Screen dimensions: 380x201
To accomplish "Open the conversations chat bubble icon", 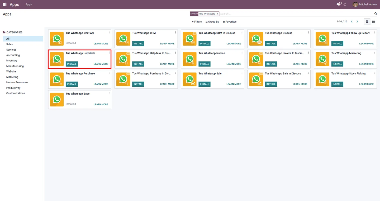I will point(339,4).
